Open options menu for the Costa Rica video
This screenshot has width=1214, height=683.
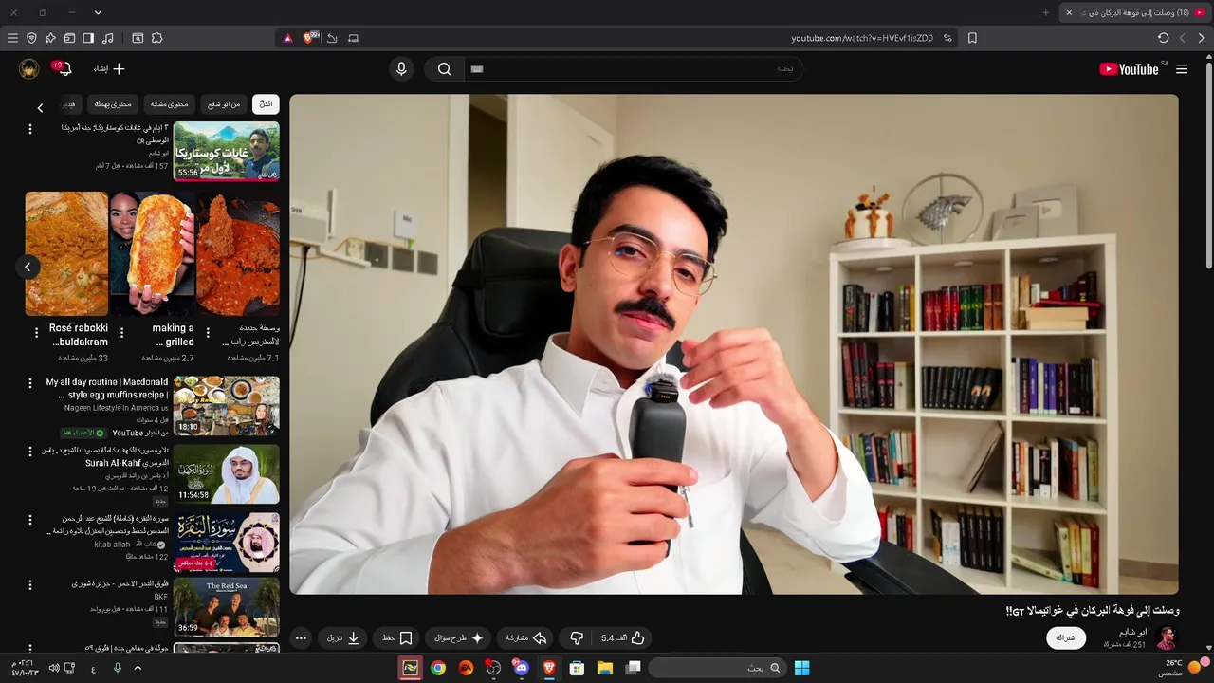point(30,129)
